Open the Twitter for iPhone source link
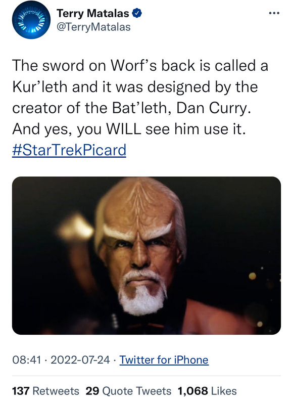This screenshot has height=403, width=293. point(164,360)
